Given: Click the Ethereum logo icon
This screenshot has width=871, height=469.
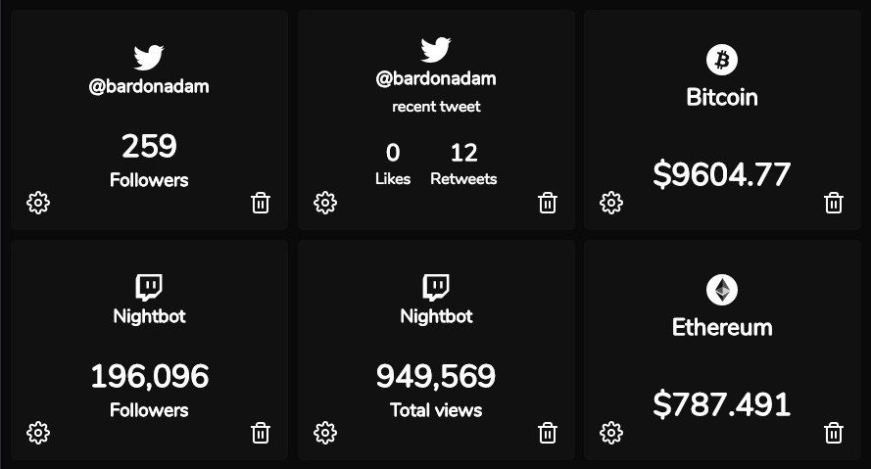Looking at the screenshot, I should (x=722, y=290).
